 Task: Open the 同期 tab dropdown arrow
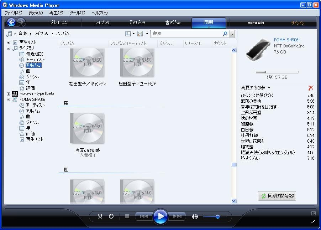point(209,27)
